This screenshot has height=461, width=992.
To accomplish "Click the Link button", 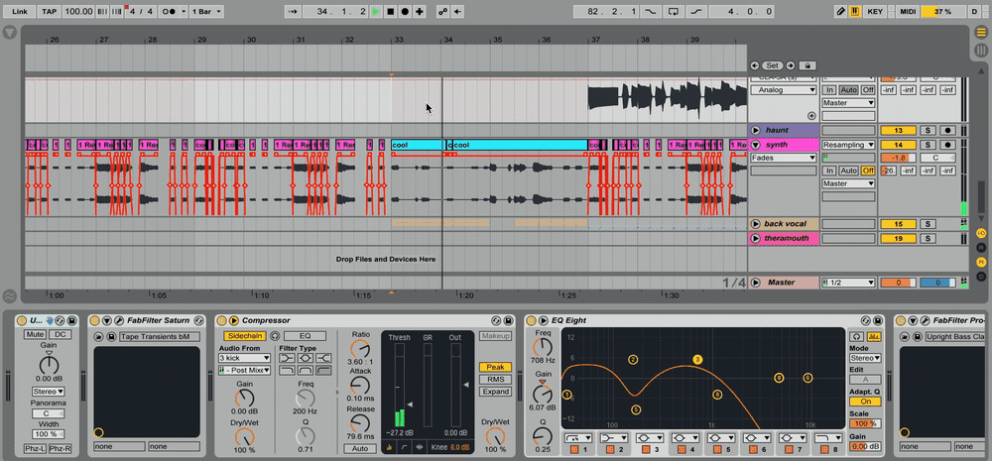I will click(x=19, y=11).
